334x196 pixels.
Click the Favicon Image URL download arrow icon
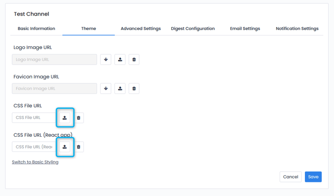(x=105, y=89)
